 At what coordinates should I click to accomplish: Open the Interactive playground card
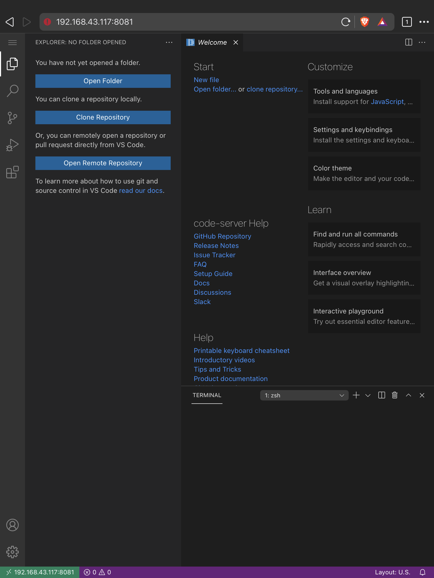pos(364,316)
